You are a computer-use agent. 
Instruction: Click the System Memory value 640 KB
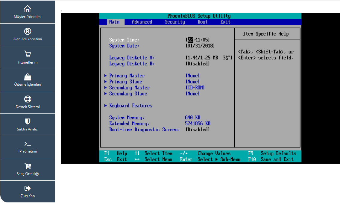pyautogui.click(x=192, y=117)
